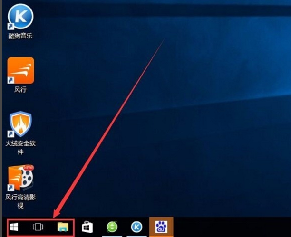Screen dimensions: 291x237
Task: Open the Windows Store taskbar icon
Action: (x=87, y=227)
